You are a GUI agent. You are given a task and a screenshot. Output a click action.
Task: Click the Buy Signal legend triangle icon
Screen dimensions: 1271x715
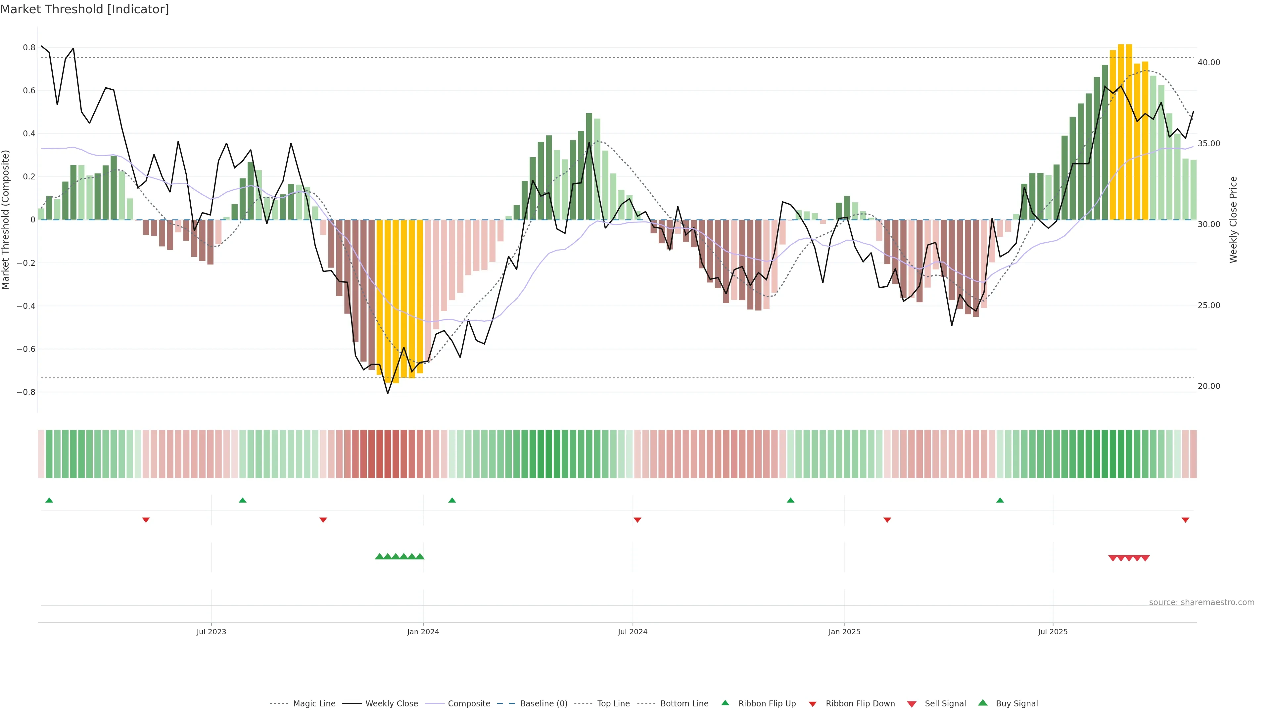click(983, 703)
